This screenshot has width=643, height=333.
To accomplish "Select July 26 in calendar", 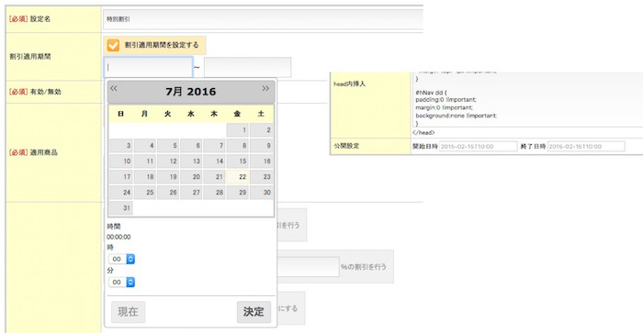I will (x=168, y=193).
